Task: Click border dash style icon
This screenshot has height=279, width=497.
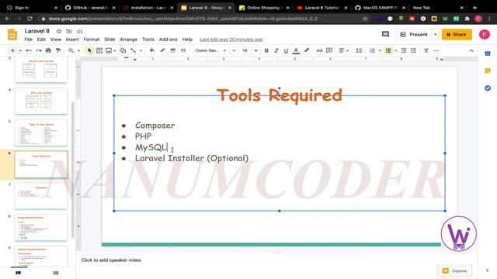Action: point(183,50)
